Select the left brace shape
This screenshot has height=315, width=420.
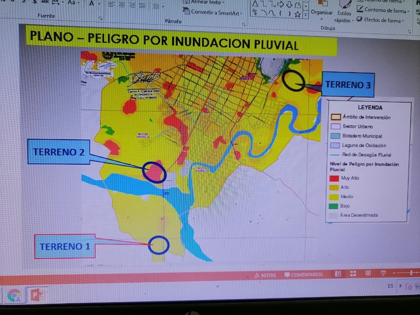pos(281,13)
